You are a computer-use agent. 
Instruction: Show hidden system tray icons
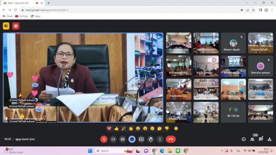tap(222, 151)
